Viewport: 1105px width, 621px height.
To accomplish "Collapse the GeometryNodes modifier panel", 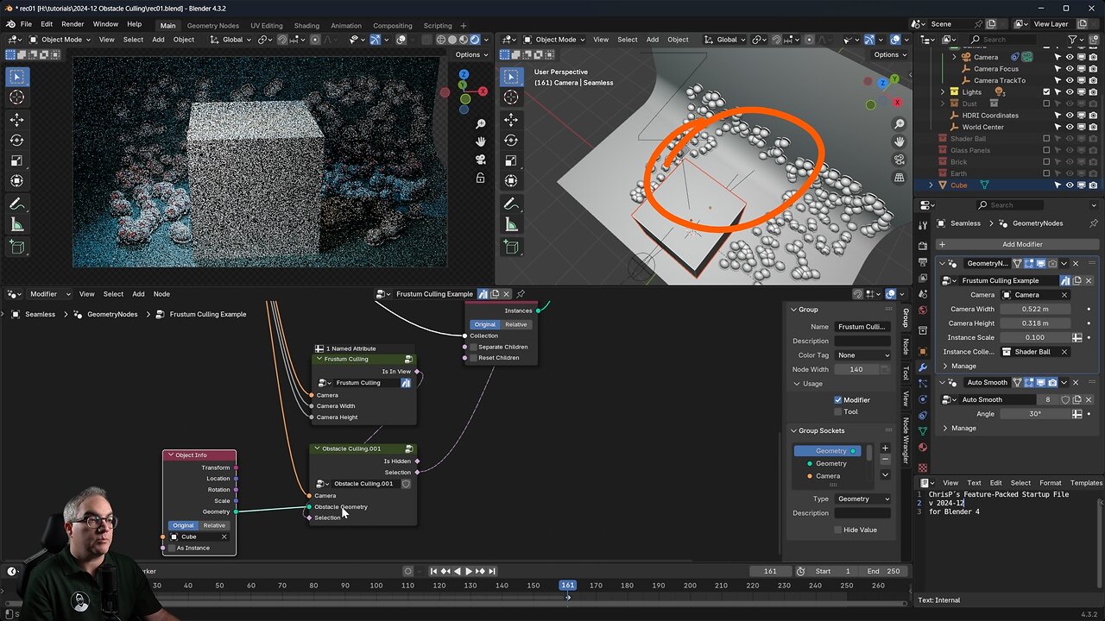I will 942,263.
